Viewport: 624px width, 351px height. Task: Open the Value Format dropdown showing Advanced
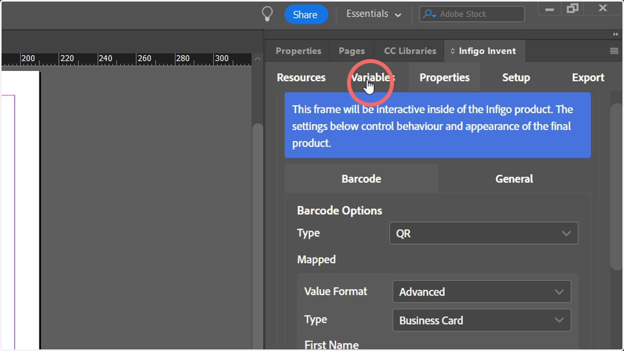pos(482,292)
